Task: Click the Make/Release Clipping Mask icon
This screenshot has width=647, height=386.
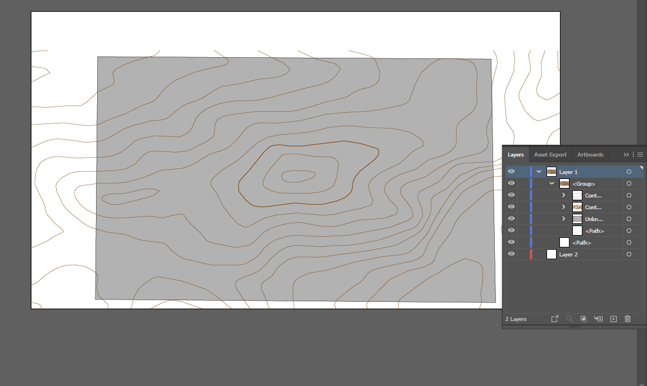Action: click(x=584, y=319)
